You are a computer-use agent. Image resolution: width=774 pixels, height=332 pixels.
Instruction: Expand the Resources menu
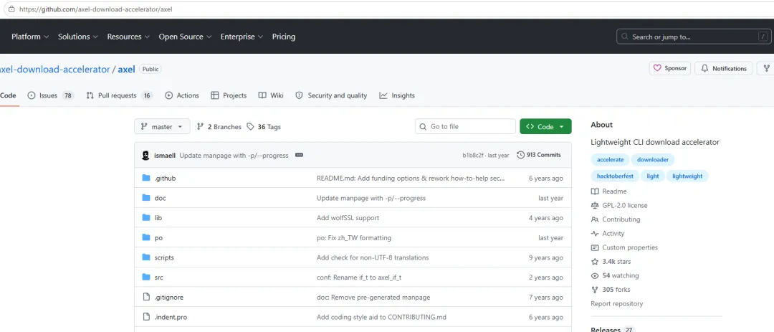tap(128, 37)
